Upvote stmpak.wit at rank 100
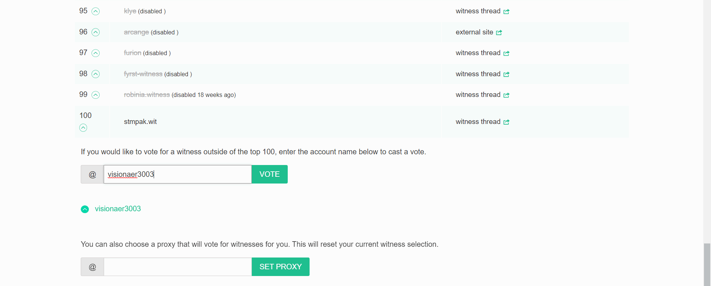The image size is (711, 286). (83, 128)
